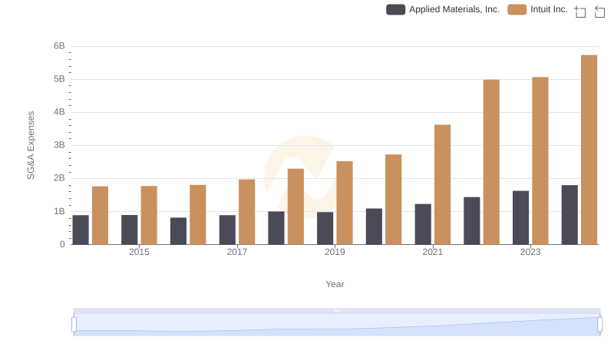Click the x-axis label 2017
This screenshot has width=614, height=354.
tap(237, 252)
